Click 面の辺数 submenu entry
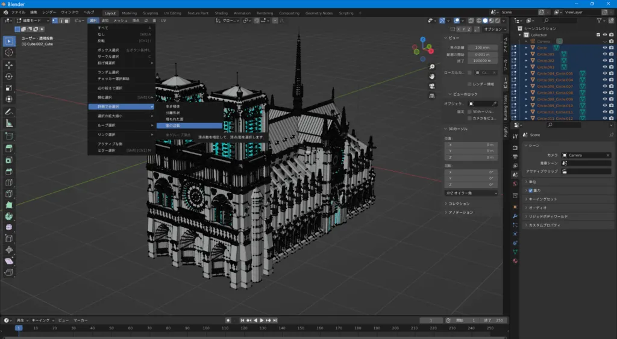The height and width of the screenshot is (339, 617). pos(189,125)
